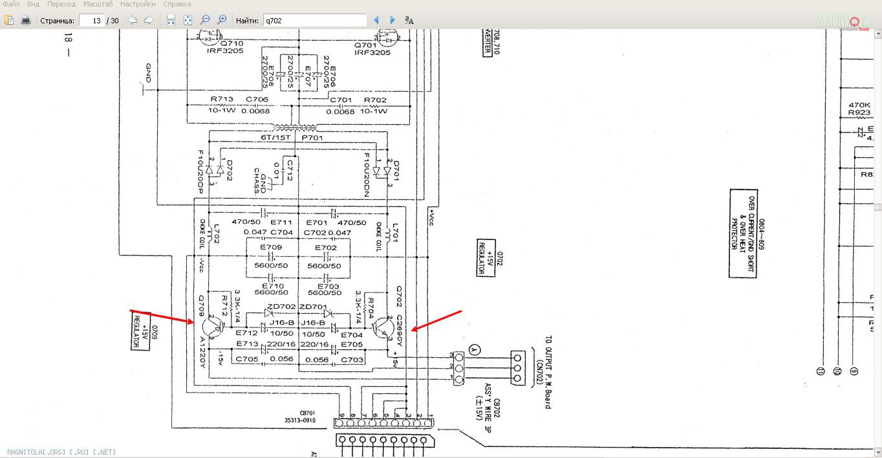Click the 470K resistor value
Viewport: 882px width, 458px height.
(859, 104)
